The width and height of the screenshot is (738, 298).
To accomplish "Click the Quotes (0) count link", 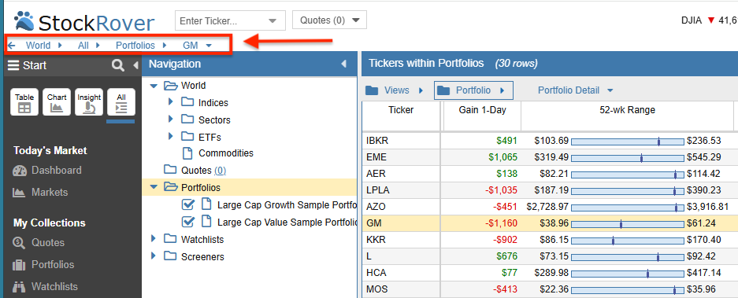I will coord(221,170).
